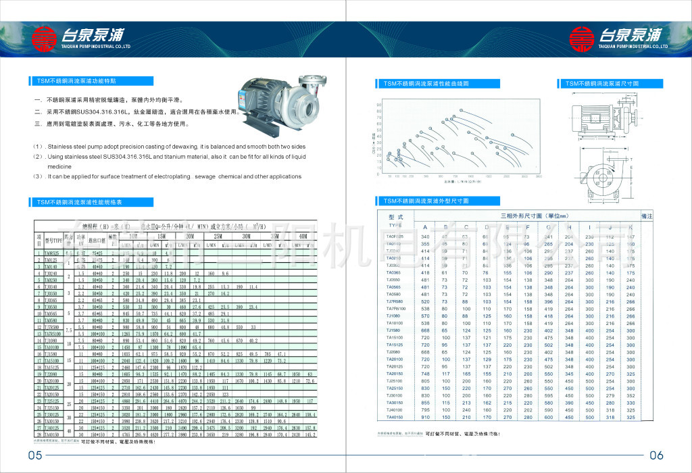Screen dimensions: 692x473
Task: Click English line 'It can be applied for surface treatment'
Action: [167, 176]
